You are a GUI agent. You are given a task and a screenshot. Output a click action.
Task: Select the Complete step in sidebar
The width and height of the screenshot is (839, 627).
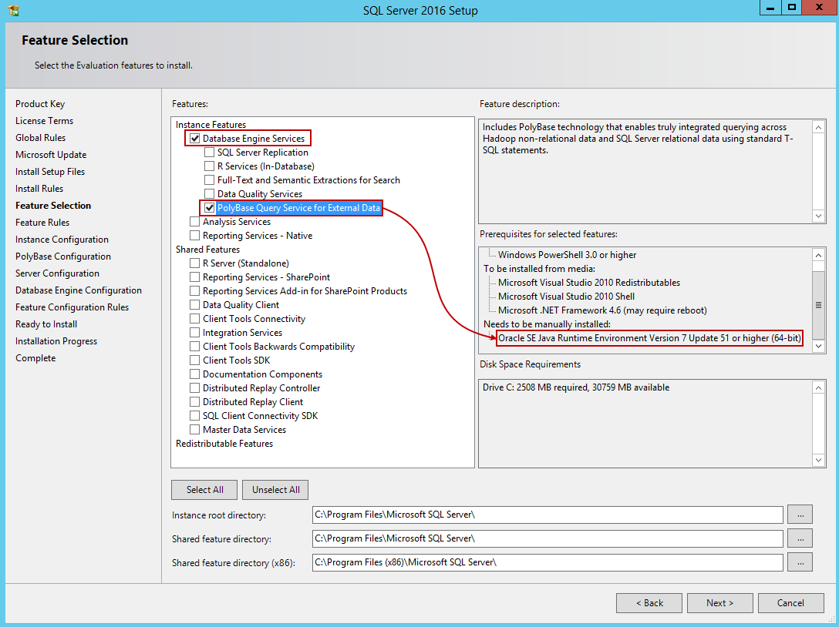[x=35, y=358]
